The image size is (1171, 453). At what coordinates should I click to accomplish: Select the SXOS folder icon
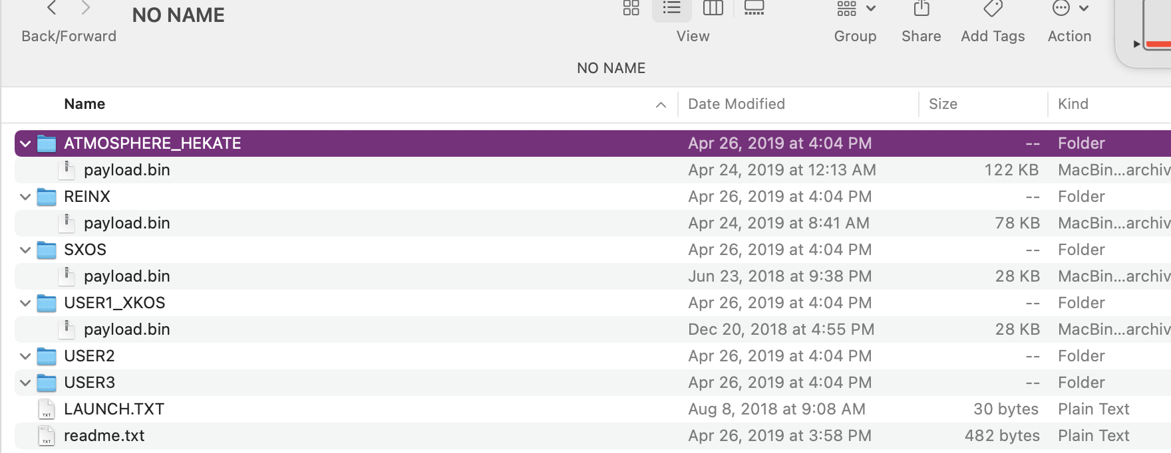(x=47, y=250)
